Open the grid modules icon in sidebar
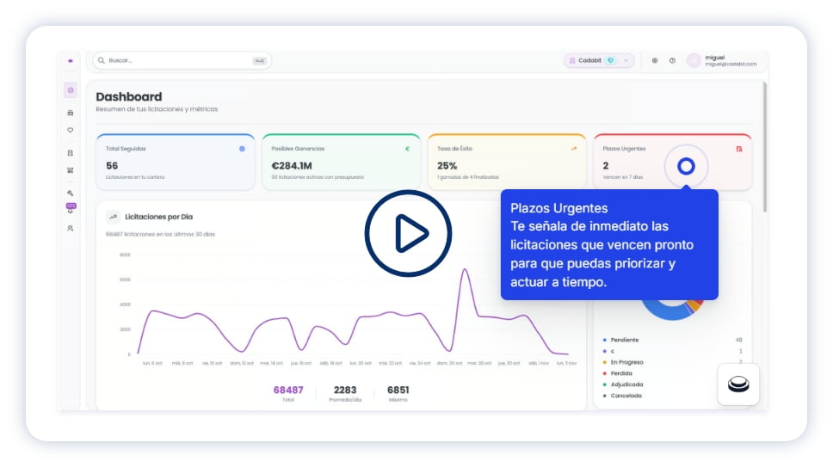The width and height of the screenshot is (833, 467). pos(70,170)
